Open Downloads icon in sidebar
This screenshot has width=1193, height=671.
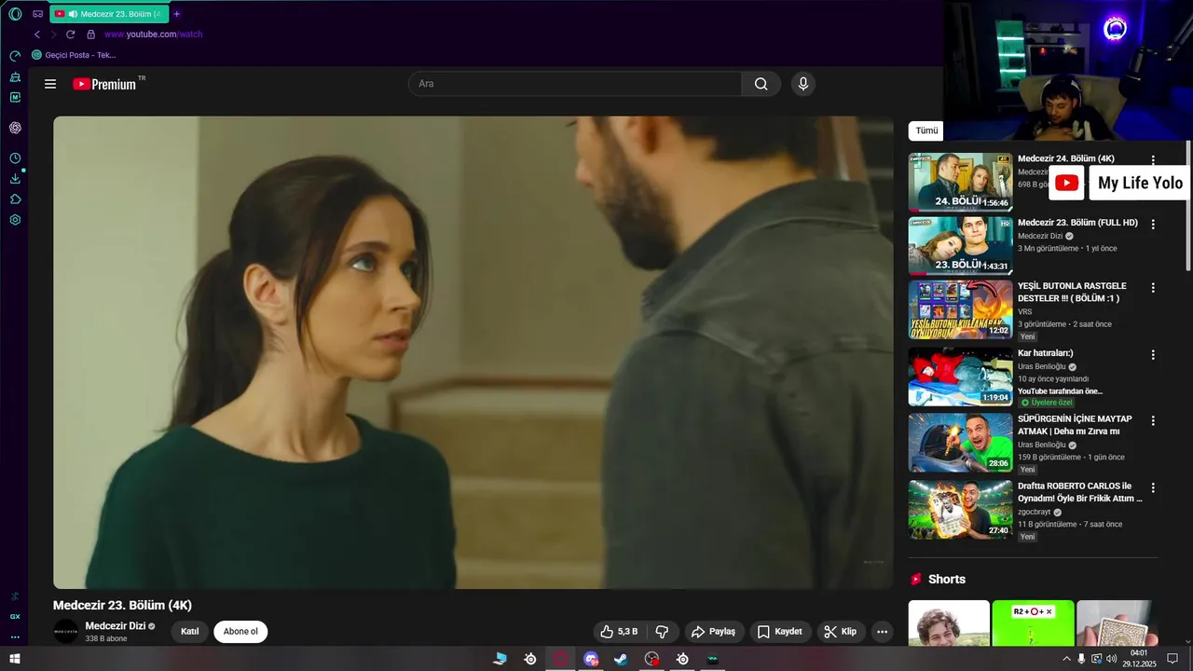(15, 179)
